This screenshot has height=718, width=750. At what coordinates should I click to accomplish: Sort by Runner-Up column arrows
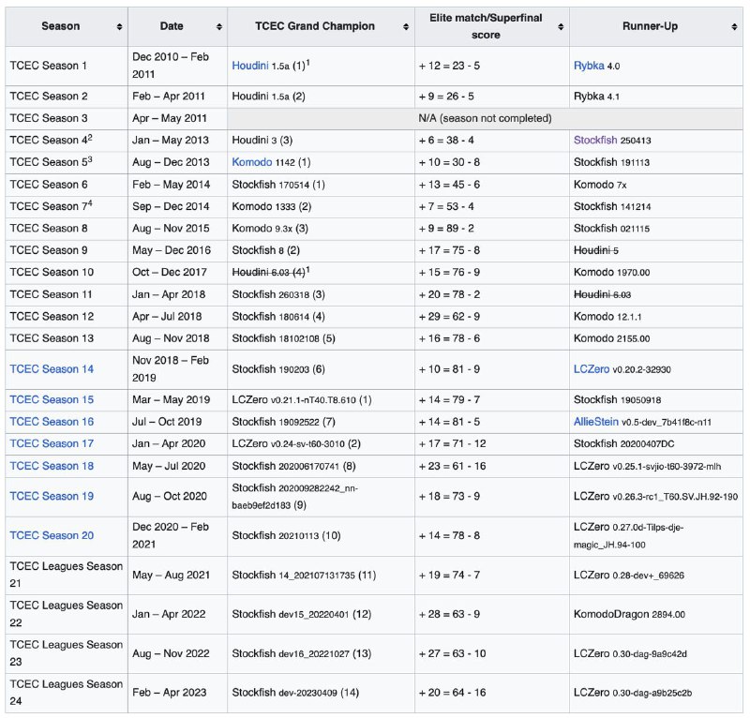tap(734, 27)
